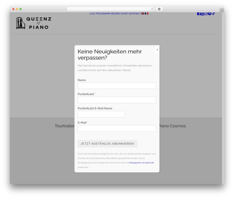234x198 pixels.
Task: Open the LIVE menu item
Action: [x=92, y=14]
